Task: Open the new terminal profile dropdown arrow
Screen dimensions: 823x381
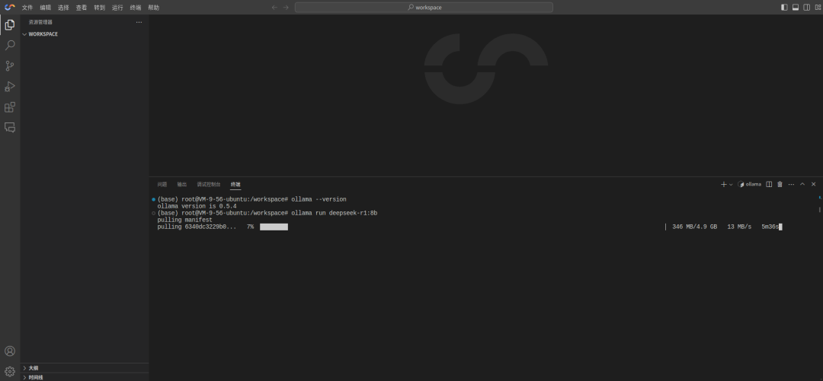Action: [731, 185]
